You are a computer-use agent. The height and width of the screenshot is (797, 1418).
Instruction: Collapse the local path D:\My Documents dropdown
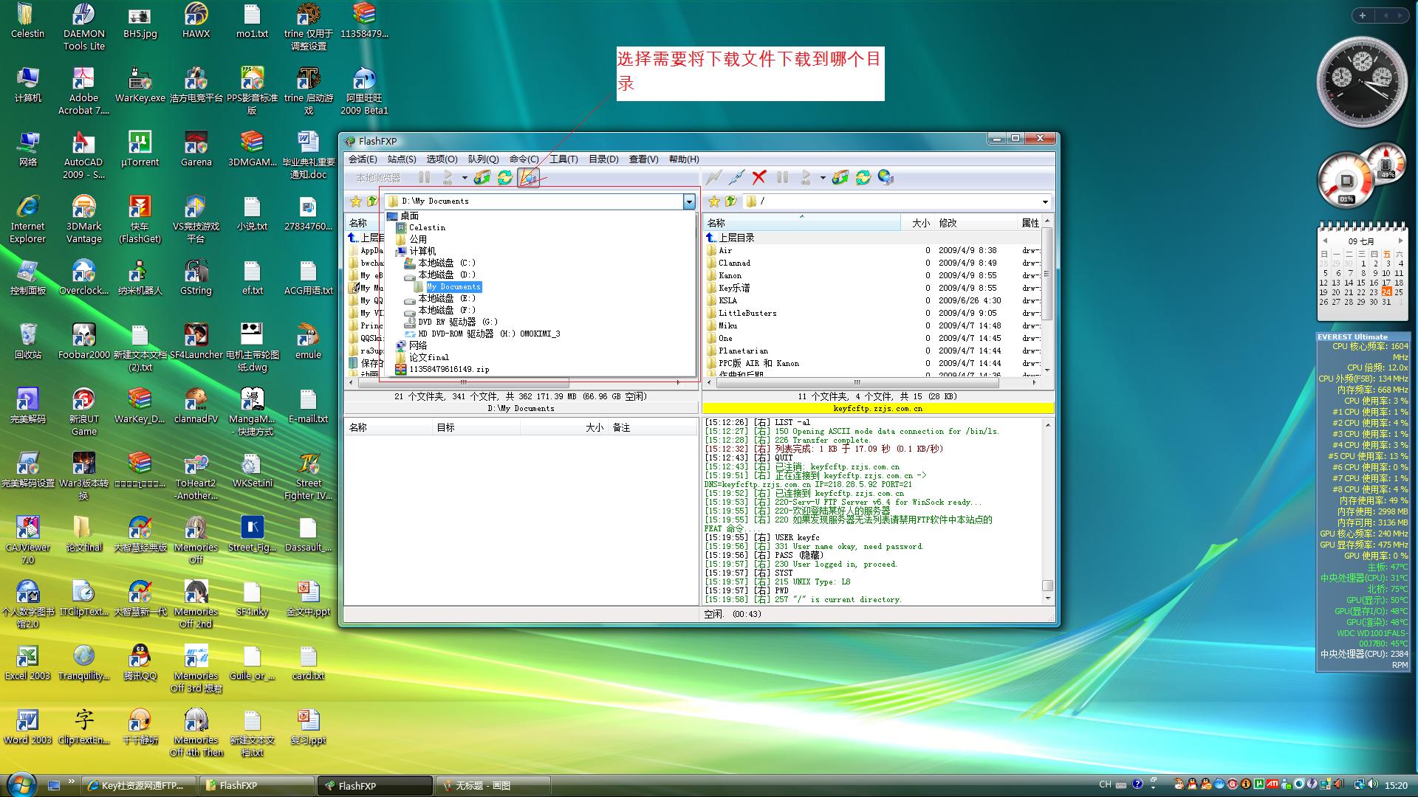tap(689, 201)
